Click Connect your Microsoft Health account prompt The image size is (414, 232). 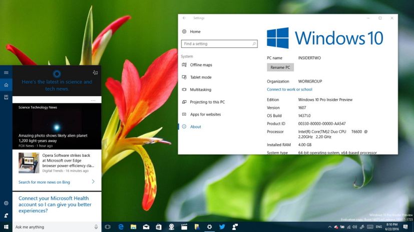55,205
